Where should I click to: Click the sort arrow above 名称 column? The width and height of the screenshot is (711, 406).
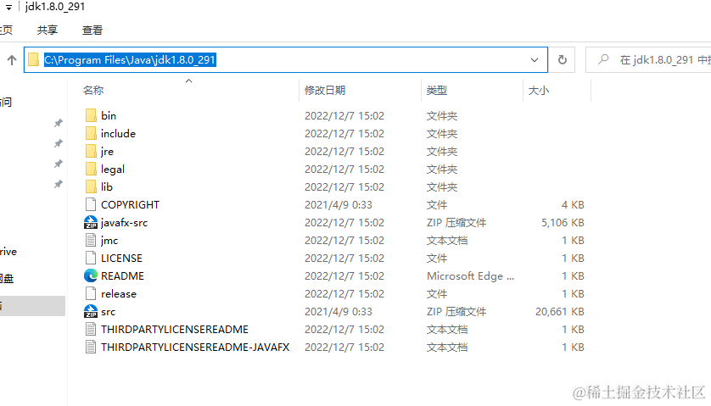pyautogui.click(x=189, y=81)
